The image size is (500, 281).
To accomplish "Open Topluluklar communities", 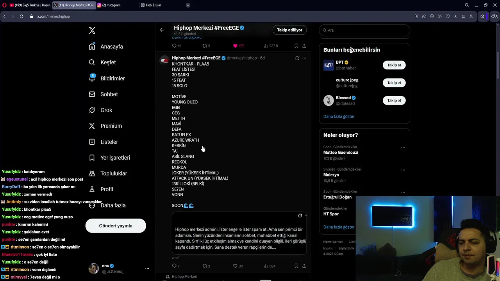I will tap(107, 173).
